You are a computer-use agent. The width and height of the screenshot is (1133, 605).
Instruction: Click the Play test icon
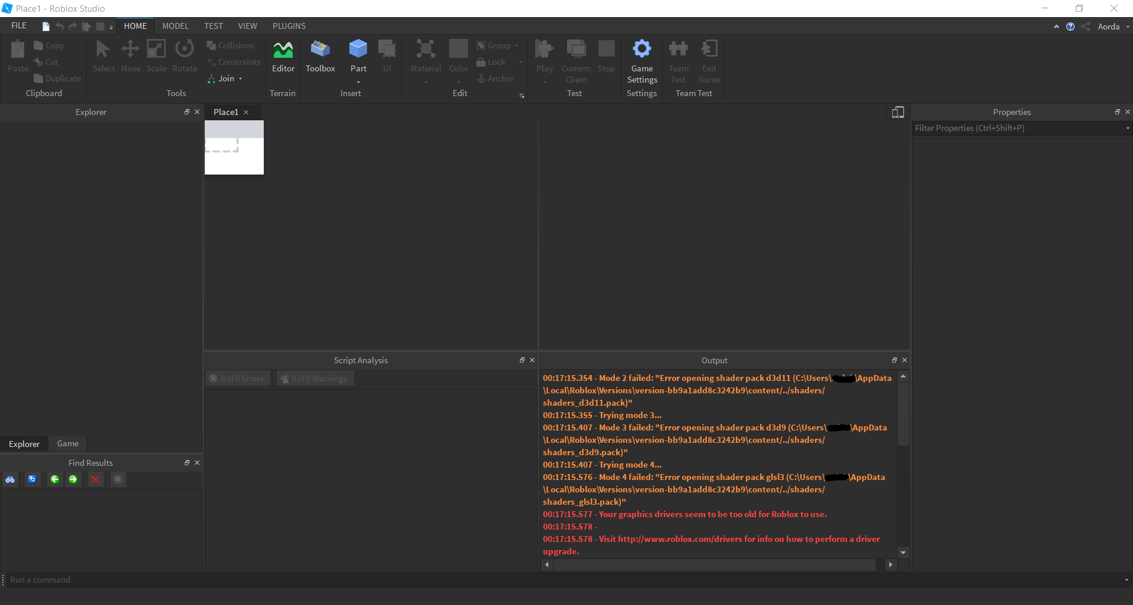tap(544, 49)
